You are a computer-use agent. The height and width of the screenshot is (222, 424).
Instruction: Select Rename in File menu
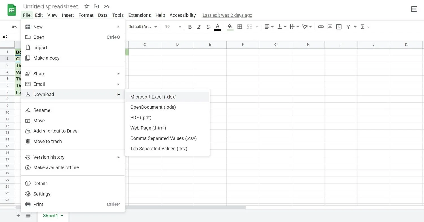pyautogui.click(x=73, y=110)
